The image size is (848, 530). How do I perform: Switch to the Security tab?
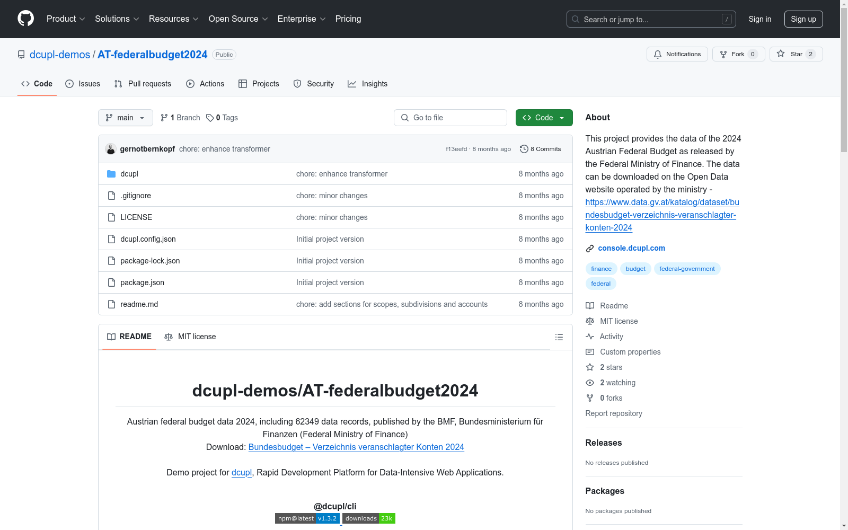coord(314,84)
